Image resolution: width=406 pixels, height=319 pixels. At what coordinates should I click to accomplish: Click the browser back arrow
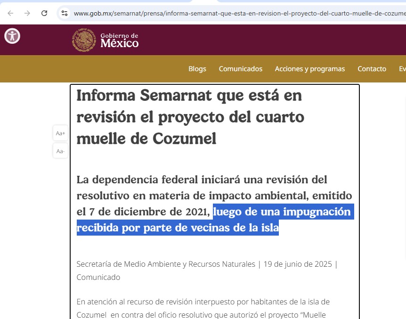point(10,13)
